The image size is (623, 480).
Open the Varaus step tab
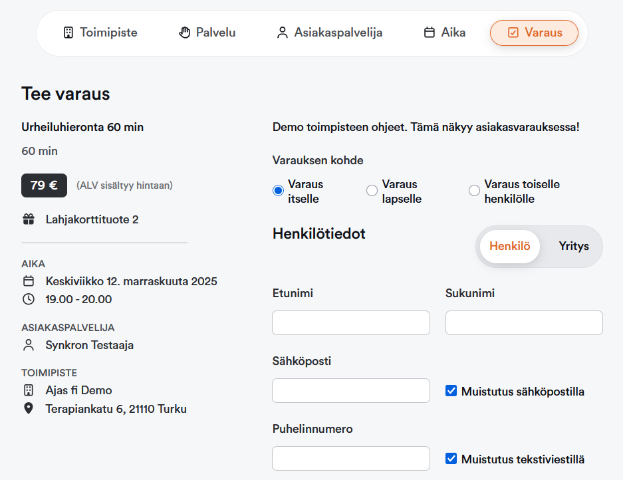coord(534,33)
